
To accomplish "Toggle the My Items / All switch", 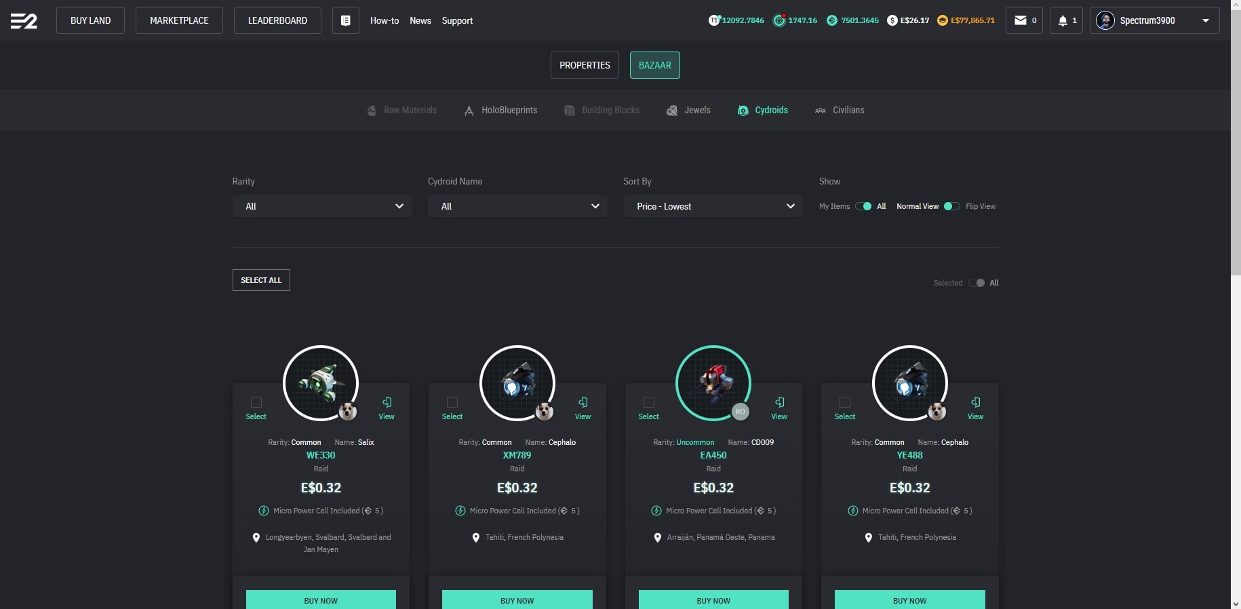I will (863, 206).
